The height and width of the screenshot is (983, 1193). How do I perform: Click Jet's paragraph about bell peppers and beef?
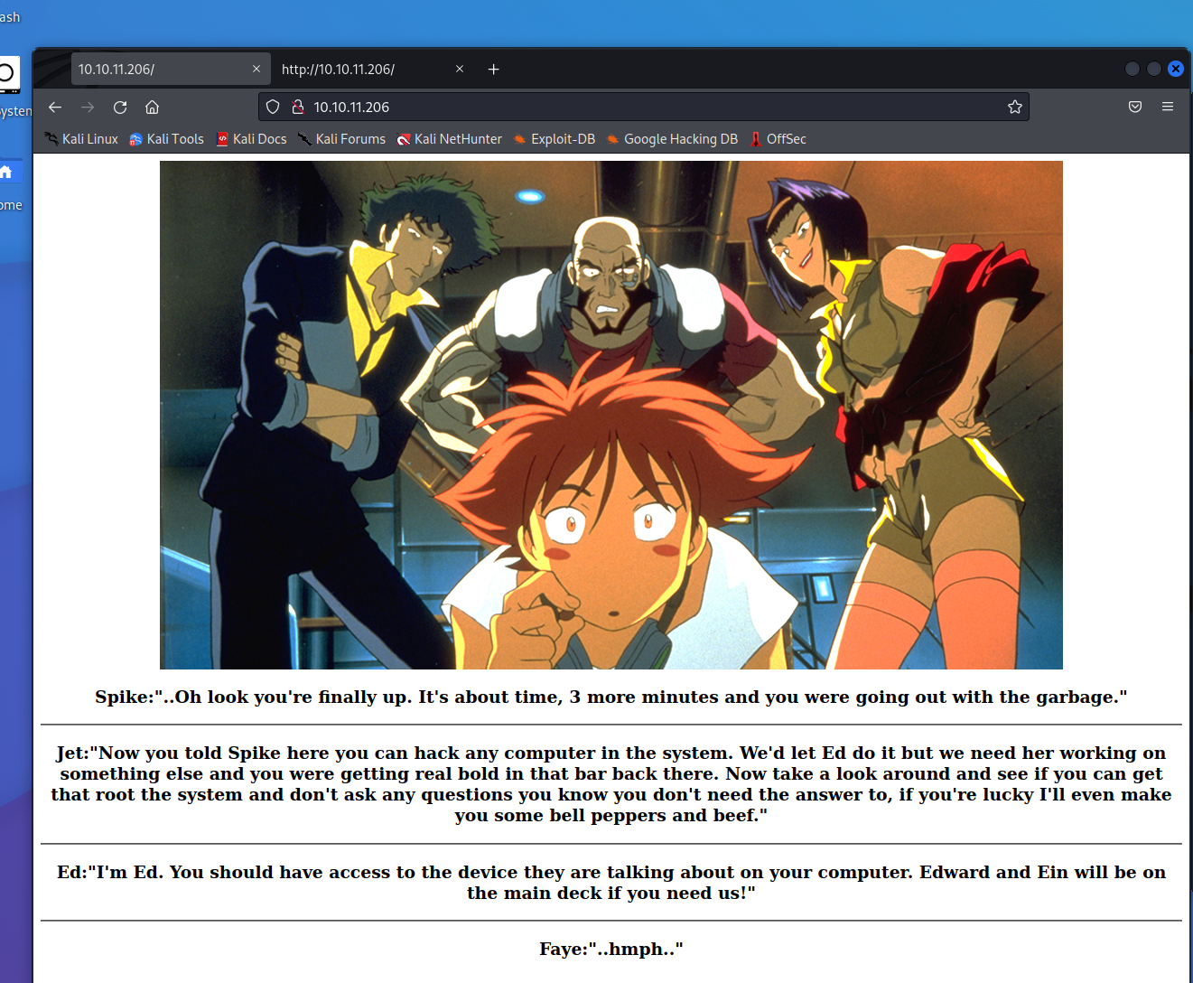[611, 784]
